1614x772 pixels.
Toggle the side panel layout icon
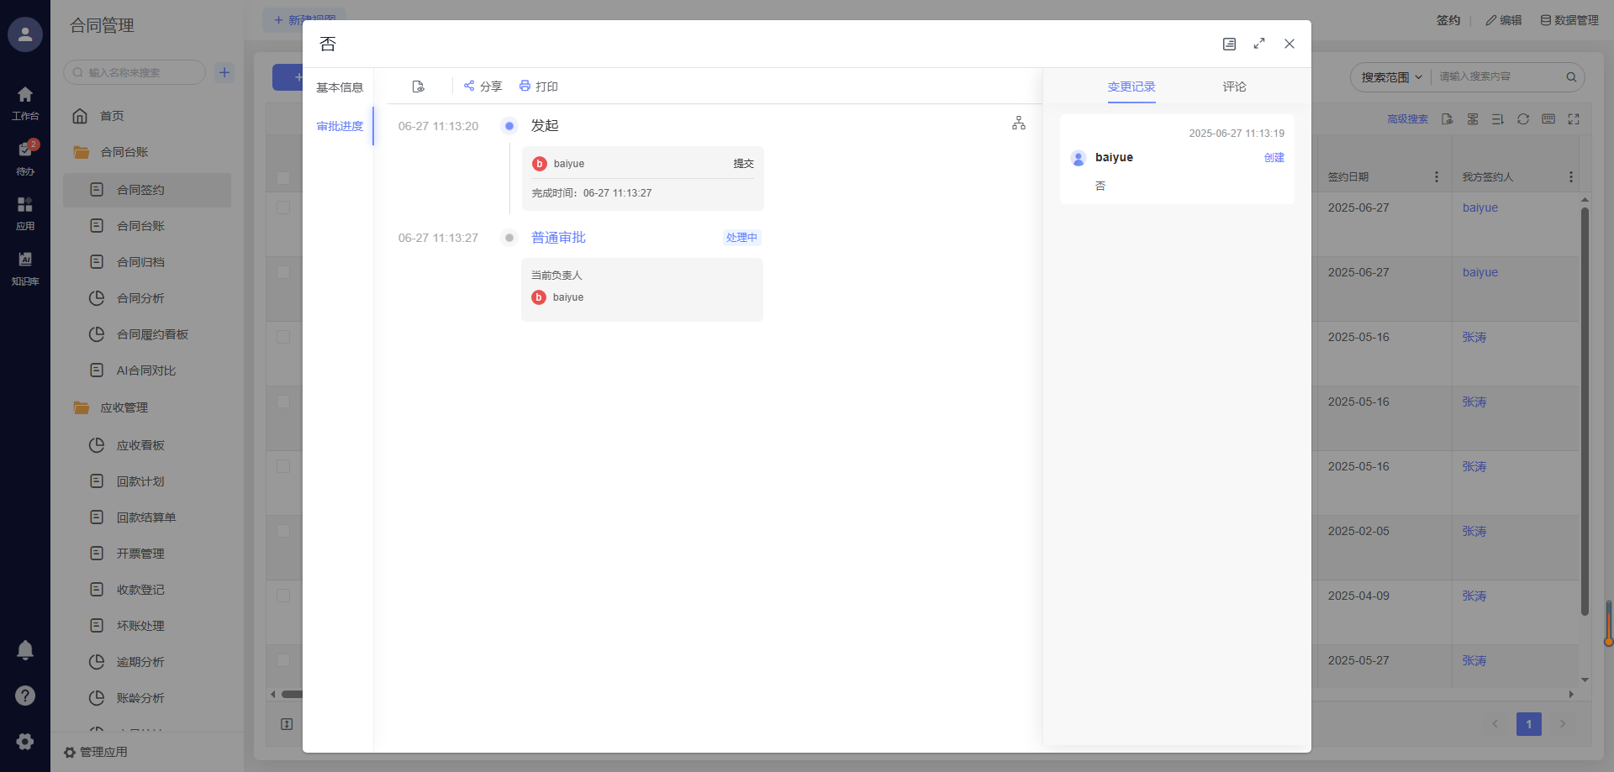(x=1229, y=44)
